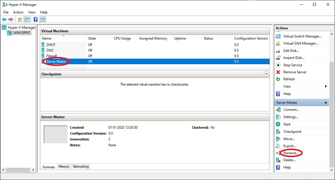Screen dimensions: 335x180
Task: Click the Up one level folder icon
Action: [x=20, y=20]
